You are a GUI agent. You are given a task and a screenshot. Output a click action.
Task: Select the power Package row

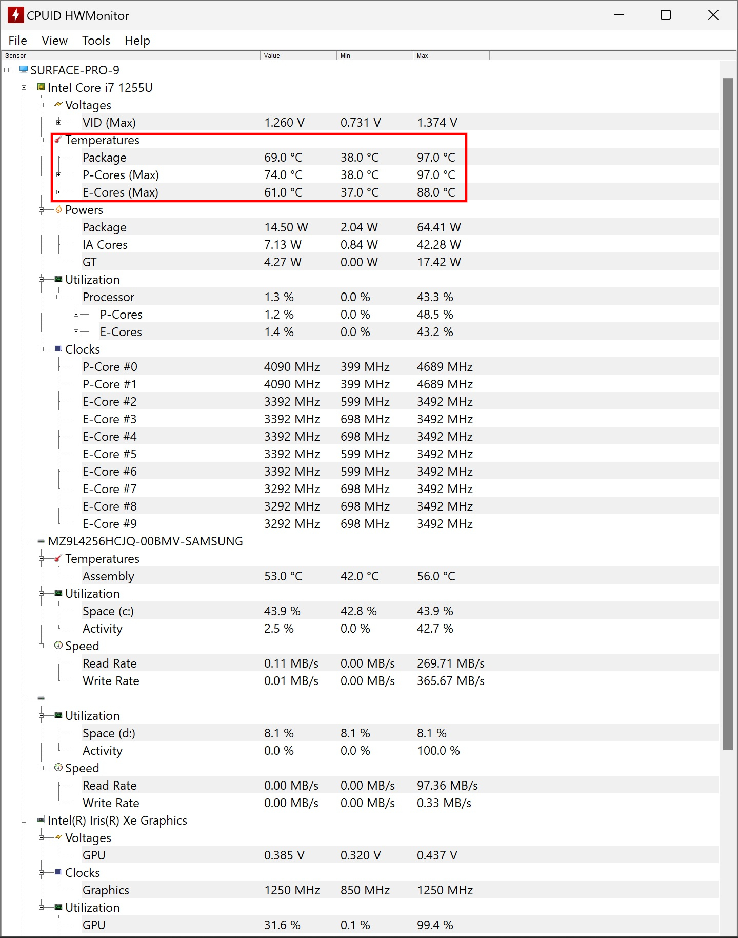click(400, 227)
